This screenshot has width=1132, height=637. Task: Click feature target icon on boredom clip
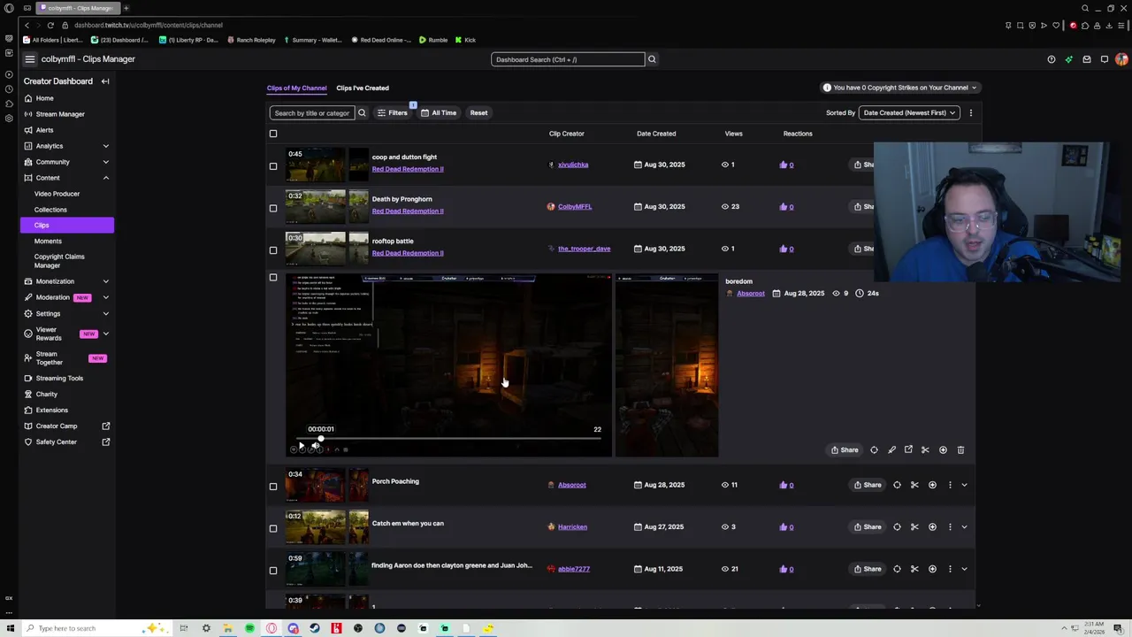click(874, 449)
